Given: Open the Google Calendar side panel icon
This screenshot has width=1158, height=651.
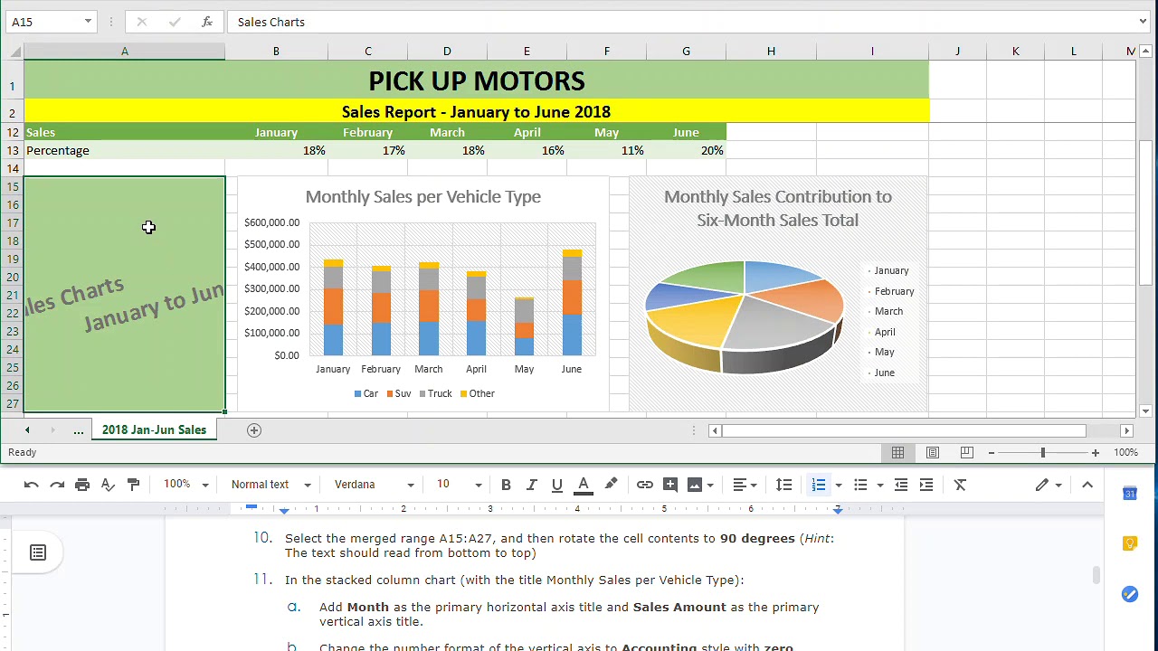Looking at the screenshot, I should (x=1130, y=493).
